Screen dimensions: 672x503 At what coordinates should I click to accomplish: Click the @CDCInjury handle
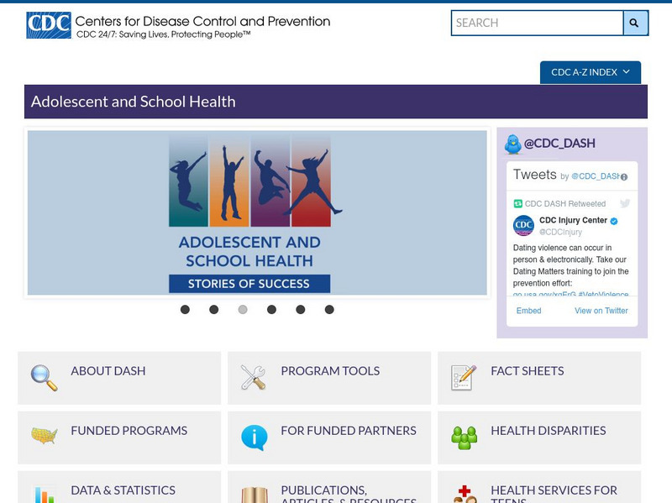560,232
